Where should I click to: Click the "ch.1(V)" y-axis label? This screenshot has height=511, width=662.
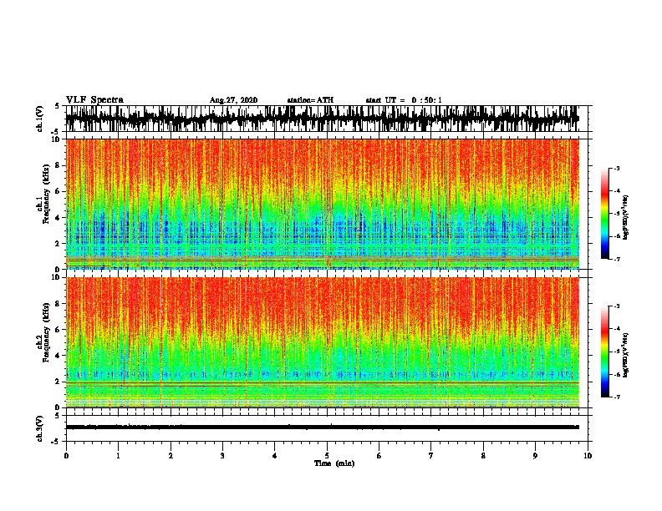coord(40,119)
